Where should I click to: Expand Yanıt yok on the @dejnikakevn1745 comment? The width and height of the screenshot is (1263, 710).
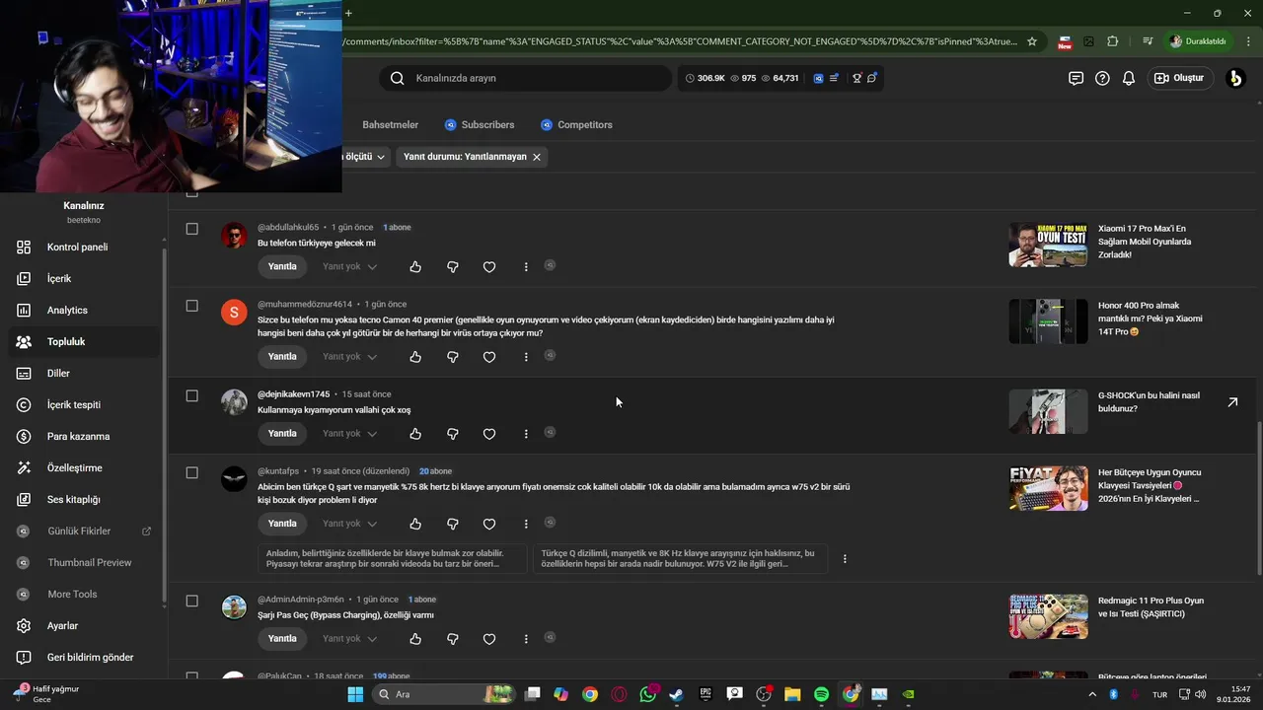349,434
